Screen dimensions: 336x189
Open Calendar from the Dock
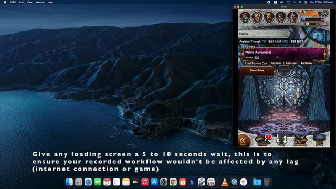coord(107,182)
